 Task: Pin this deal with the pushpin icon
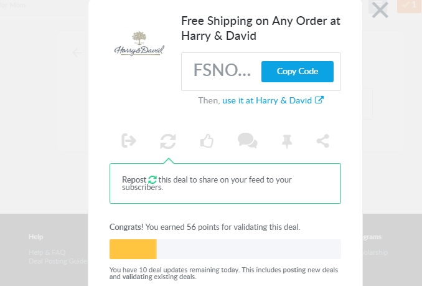pos(287,141)
